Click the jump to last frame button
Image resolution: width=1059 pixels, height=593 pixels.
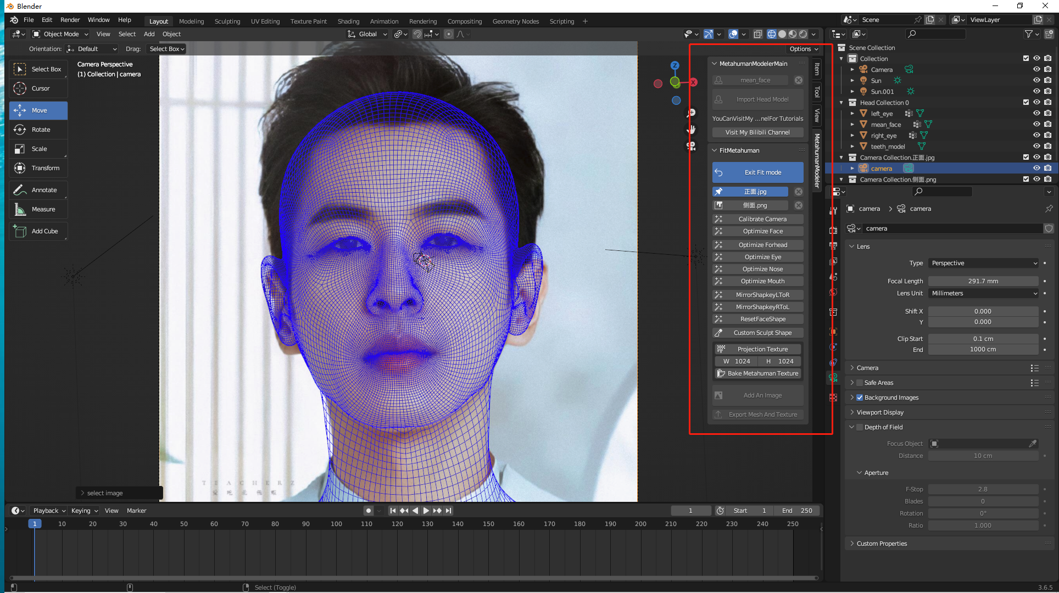[449, 511]
